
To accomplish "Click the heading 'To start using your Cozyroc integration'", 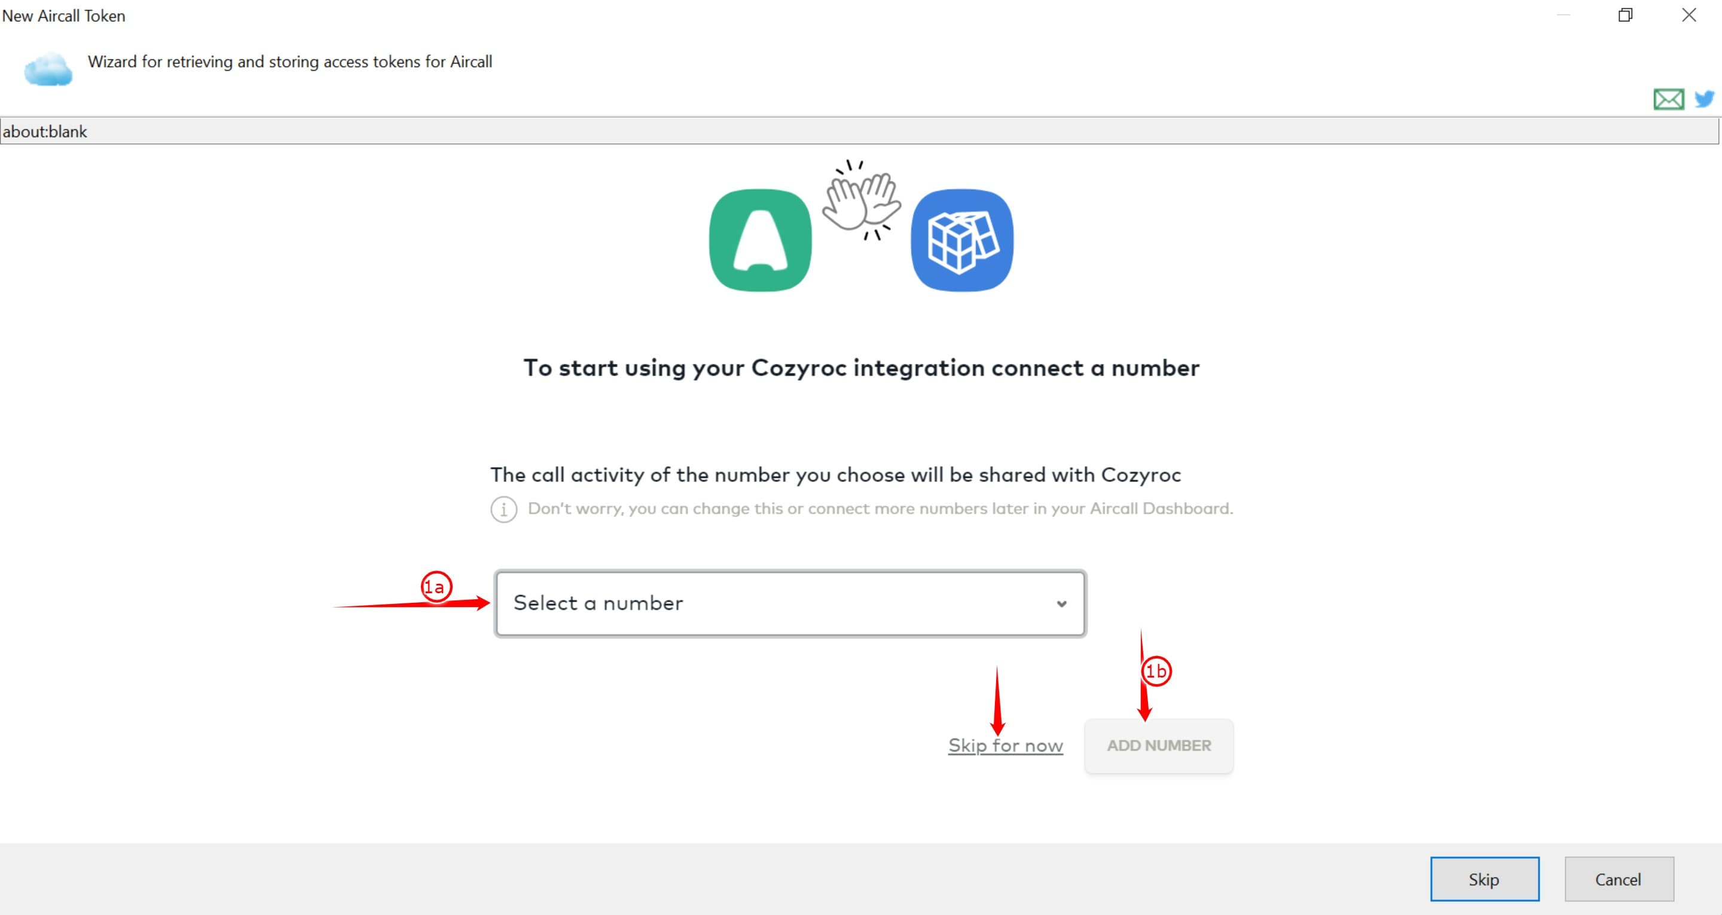I will 861,368.
